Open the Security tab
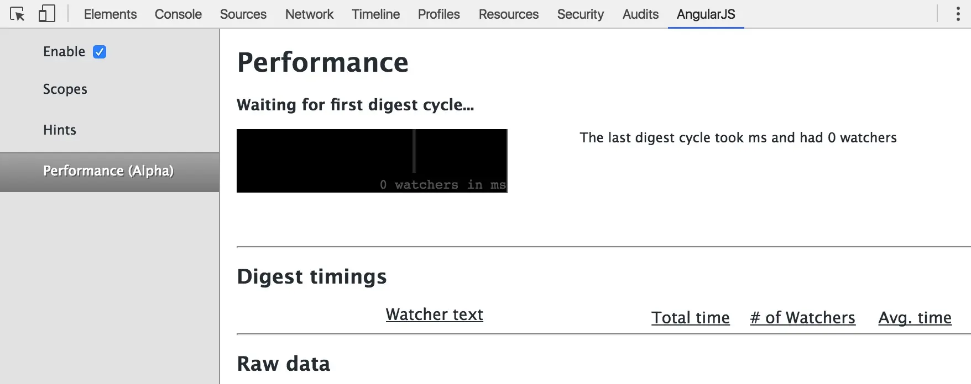Image resolution: width=971 pixels, height=384 pixels. (x=581, y=14)
